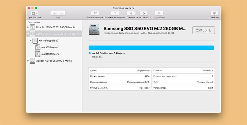Collapse the Samsung SSD 850 EVO disk
The height and width of the screenshot is (125, 247).
coord(28,34)
